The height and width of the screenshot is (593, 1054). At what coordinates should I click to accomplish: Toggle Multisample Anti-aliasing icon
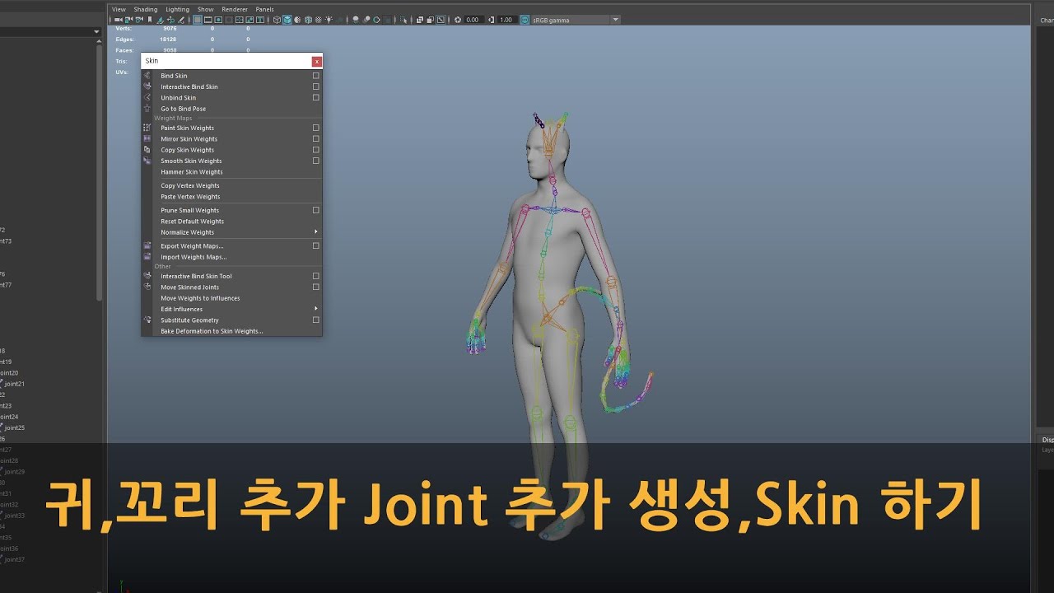(376, 20)
